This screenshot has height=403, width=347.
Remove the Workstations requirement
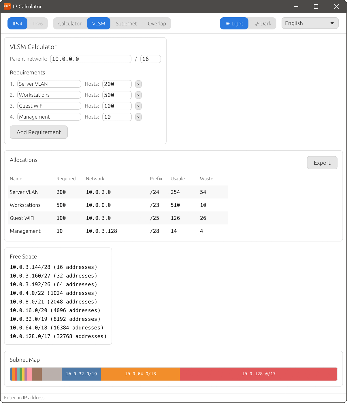pyautogui.click(x=138, y=95)
